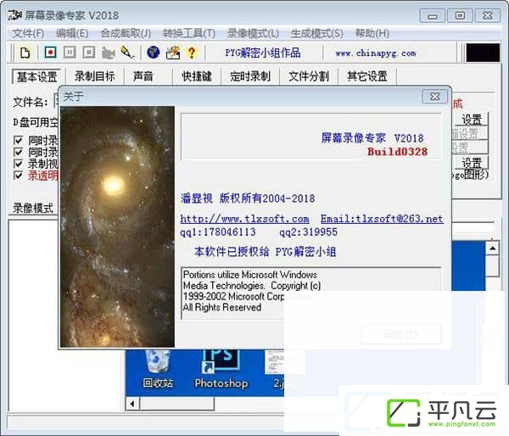Click the register/paint toolbar icon

coord(173,53)
